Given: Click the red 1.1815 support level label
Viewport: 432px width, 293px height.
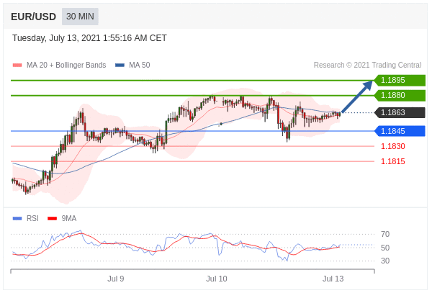Looking at the screenshot, I should (392, 161).
